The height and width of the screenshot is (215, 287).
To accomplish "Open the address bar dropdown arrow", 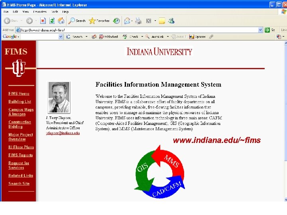I will [x=260, y=30].
